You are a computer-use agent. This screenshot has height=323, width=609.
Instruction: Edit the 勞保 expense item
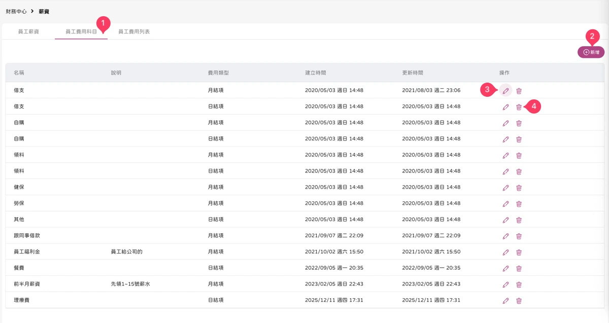pos(505,204)
